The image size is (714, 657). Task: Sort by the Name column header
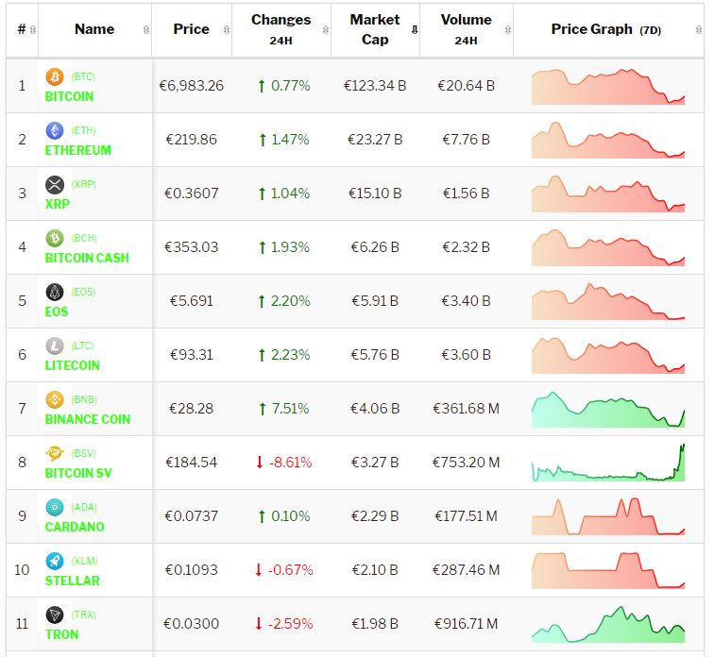coord(94,29)
